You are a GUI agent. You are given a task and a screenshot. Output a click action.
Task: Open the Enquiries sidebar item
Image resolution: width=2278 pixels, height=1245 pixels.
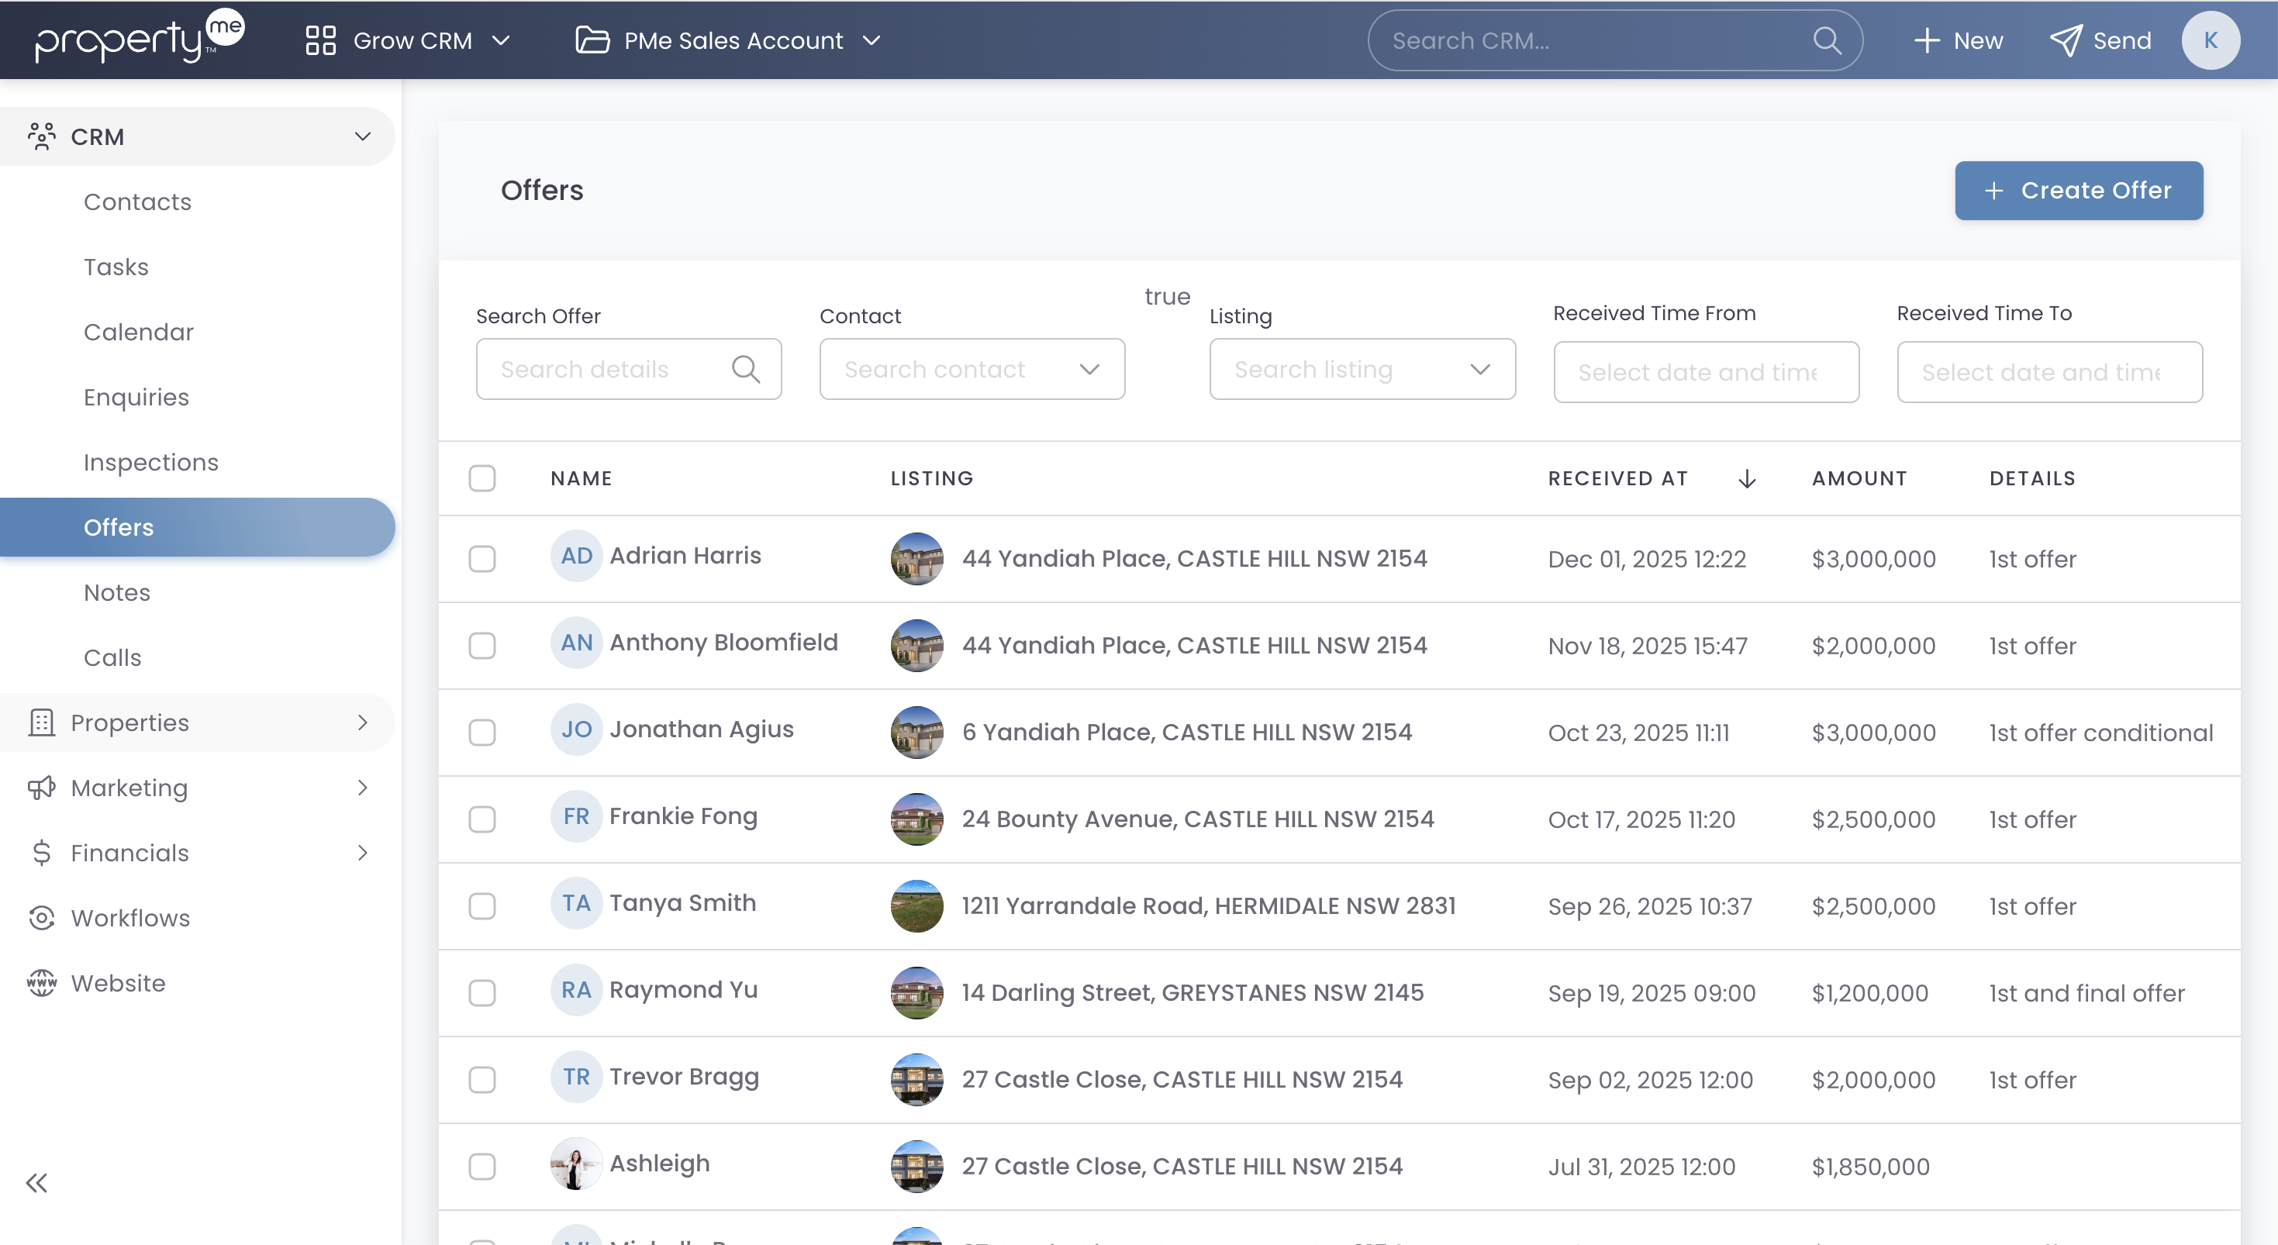click(136, 397)
